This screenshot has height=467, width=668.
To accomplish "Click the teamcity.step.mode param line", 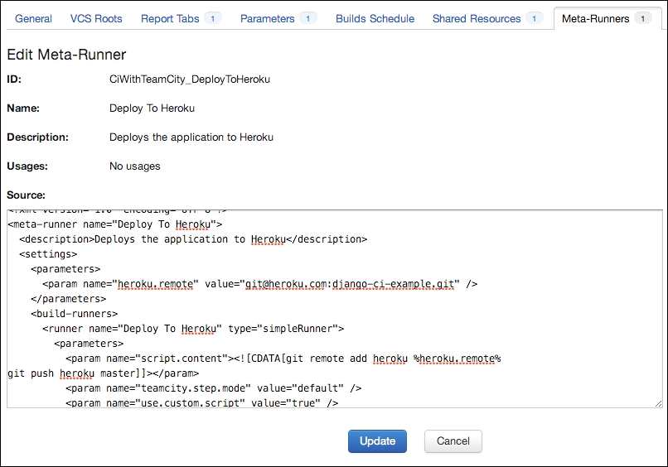I will click(214, 388).
